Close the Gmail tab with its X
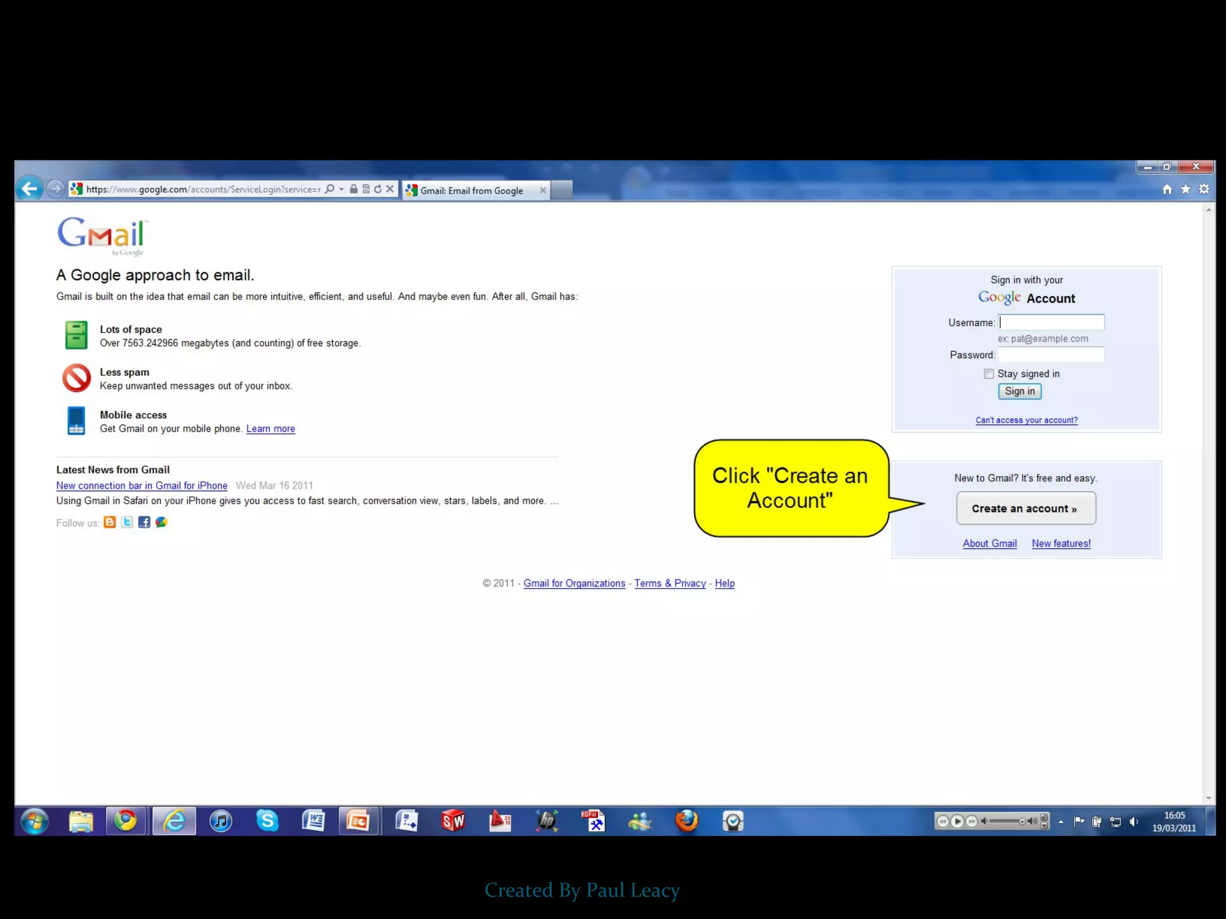 point(543,190)
